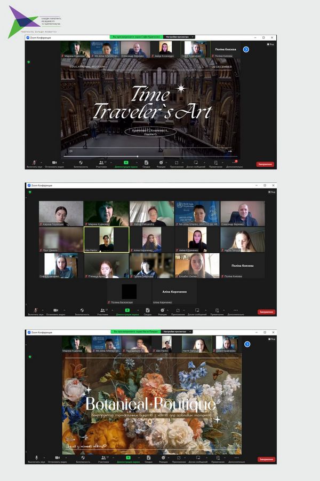Open the Whiteboards icon in the bottom window toolbar
The image size is (320, 481).
[x=196, y=458]
